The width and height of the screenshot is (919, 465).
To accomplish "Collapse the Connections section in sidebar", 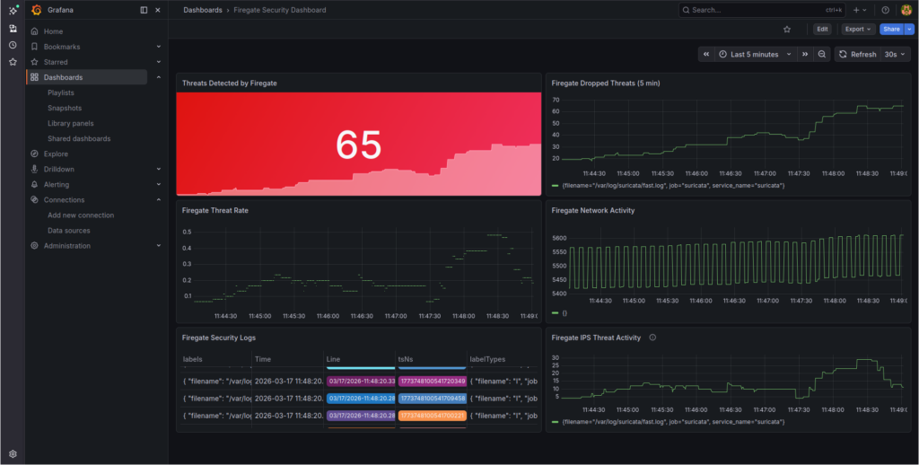I will tap(159, 199).
